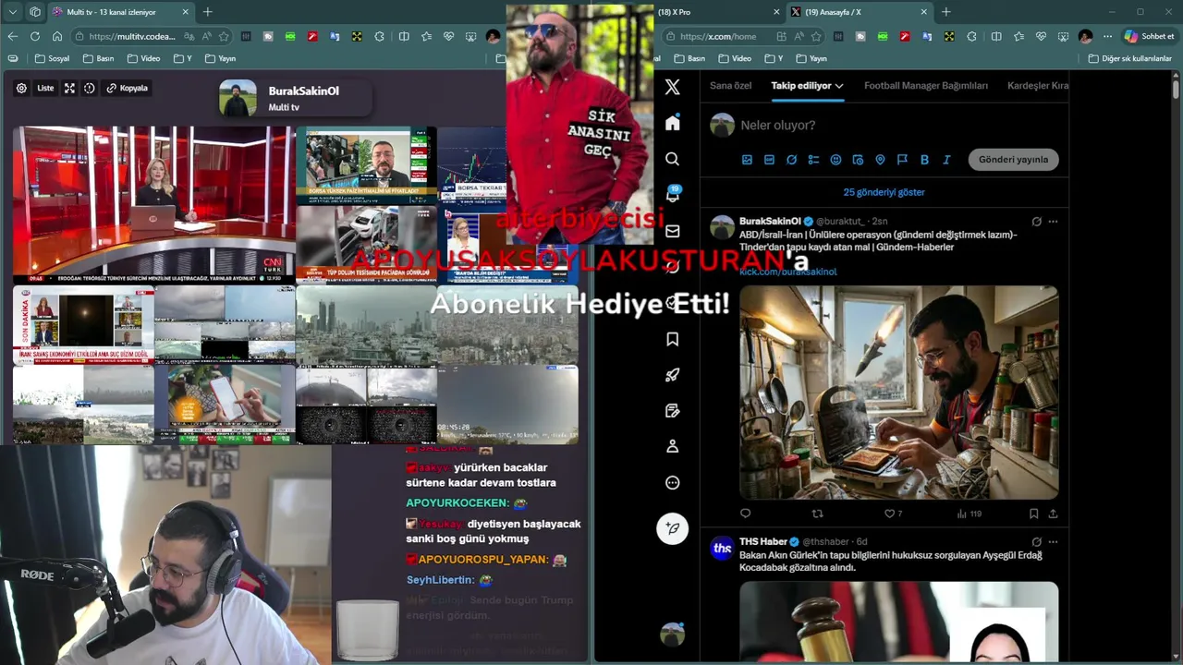Share the BurakSakinOl post
This screenshot has width=1183, height=665.
1053,514
